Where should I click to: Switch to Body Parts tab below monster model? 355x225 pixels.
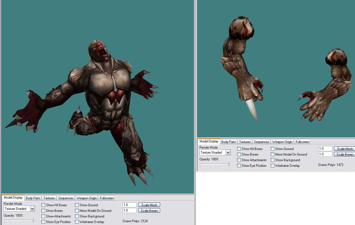pyautogui.click(x=33, y=198)
